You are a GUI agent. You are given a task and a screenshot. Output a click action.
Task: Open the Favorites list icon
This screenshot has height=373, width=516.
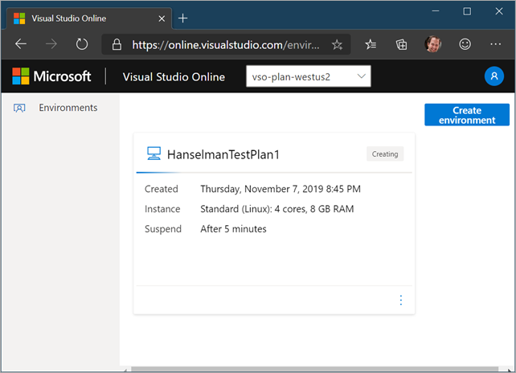point(371,44)
